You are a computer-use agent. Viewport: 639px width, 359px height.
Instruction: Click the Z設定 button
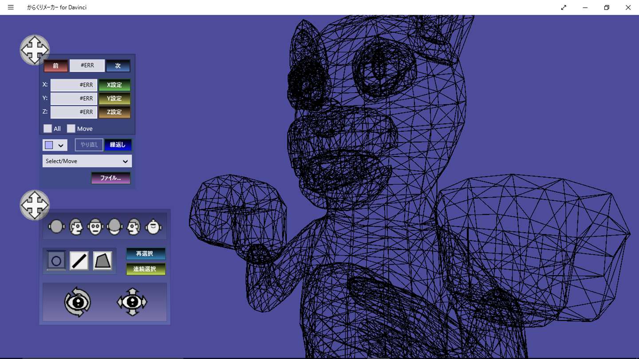point(114,112)
